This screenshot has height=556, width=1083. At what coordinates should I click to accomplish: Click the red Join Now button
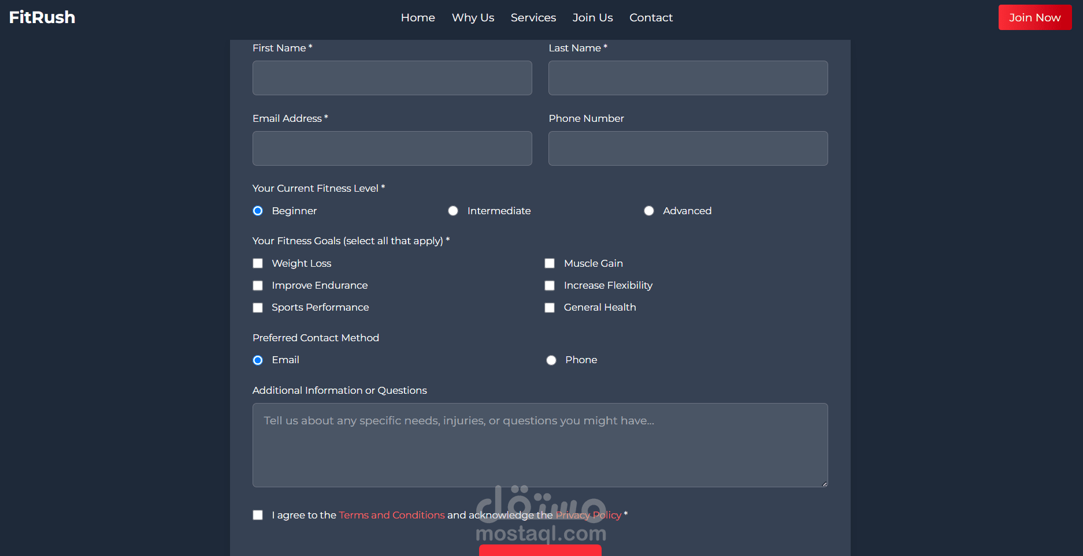(1035, 17)
